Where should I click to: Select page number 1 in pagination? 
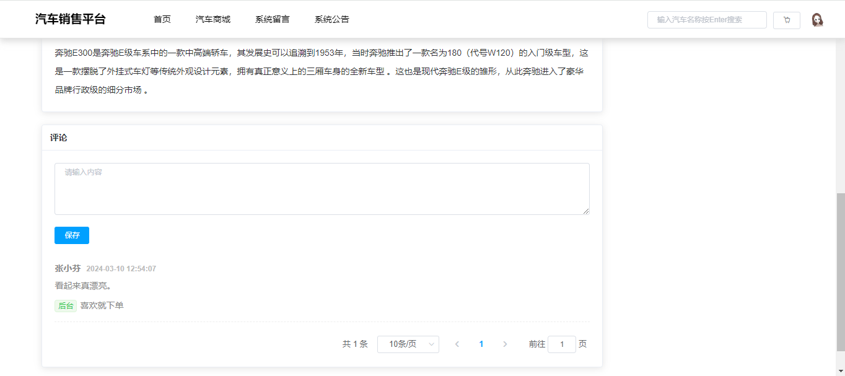point(481,344)
